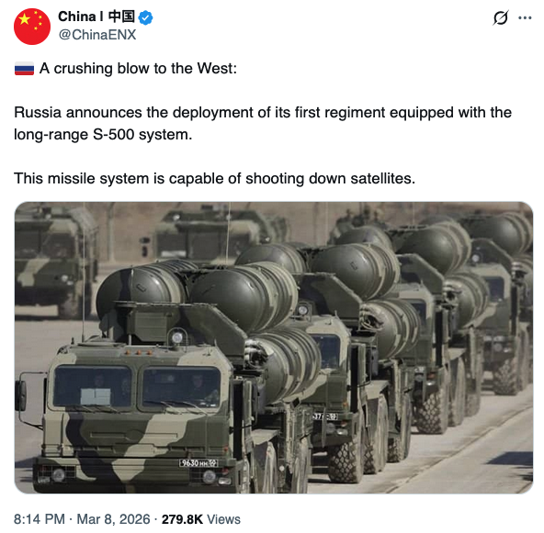Click the 9630 license plate in photo
This screenshot has height=533, width=544.
point(198,463)
